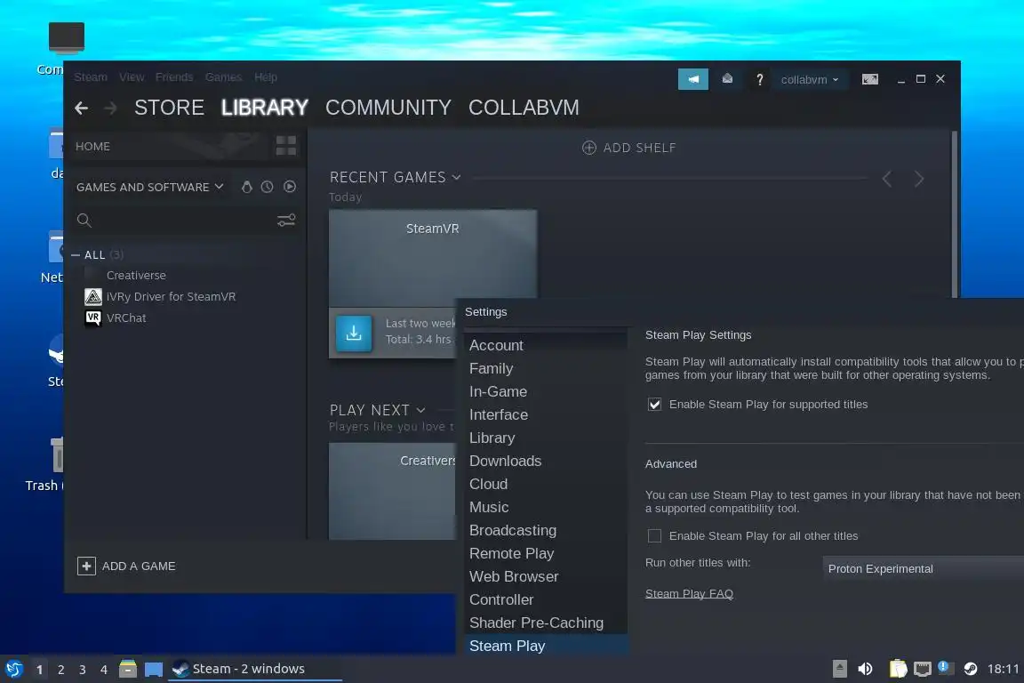Go to the COMMUNITY tab
The width and height of the screenshot is (1024, 683).
388,108
